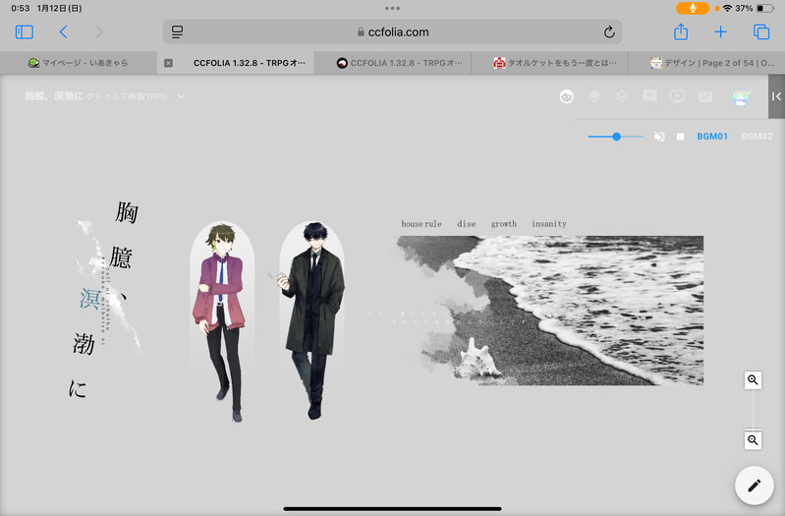Viewport: 785px width, 516px height.
Task: Open the scene list clapperboard icon
Action: click(x=704, y=95)
